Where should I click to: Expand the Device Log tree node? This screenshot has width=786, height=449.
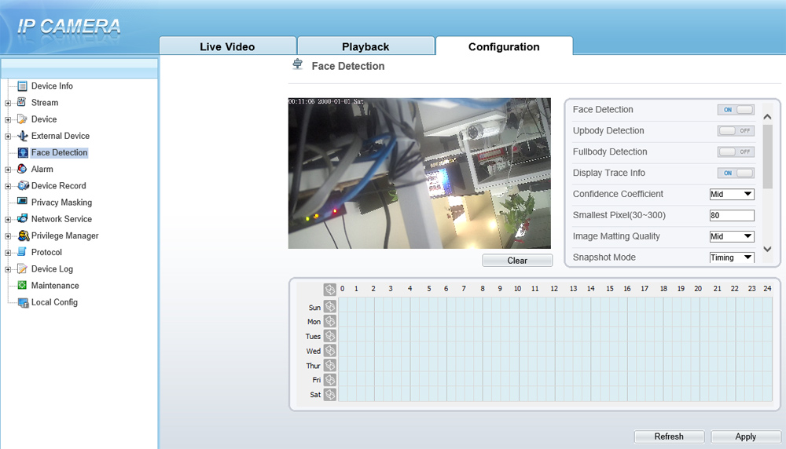(x=8, y=269)
